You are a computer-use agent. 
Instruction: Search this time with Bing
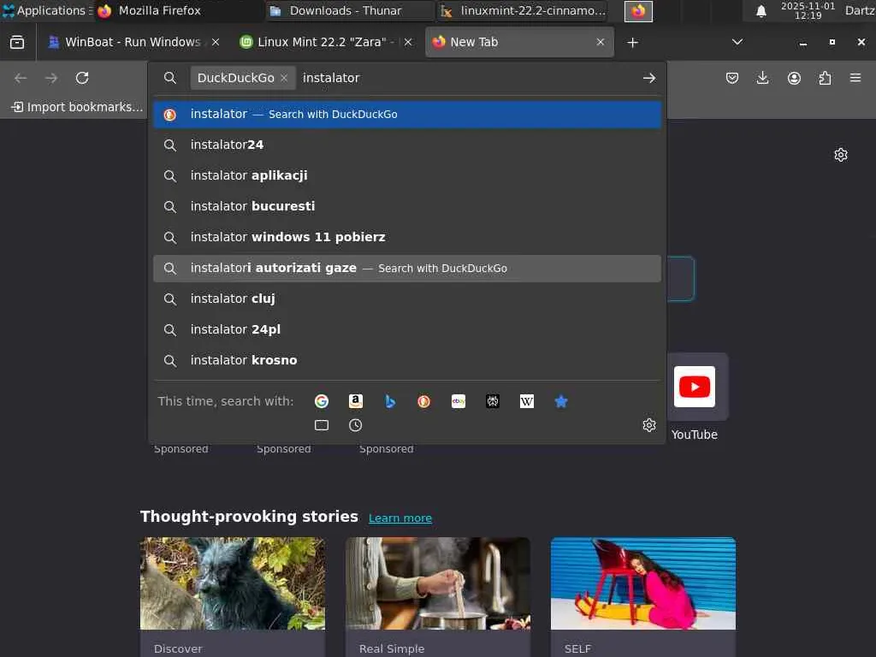coord(390,401)
